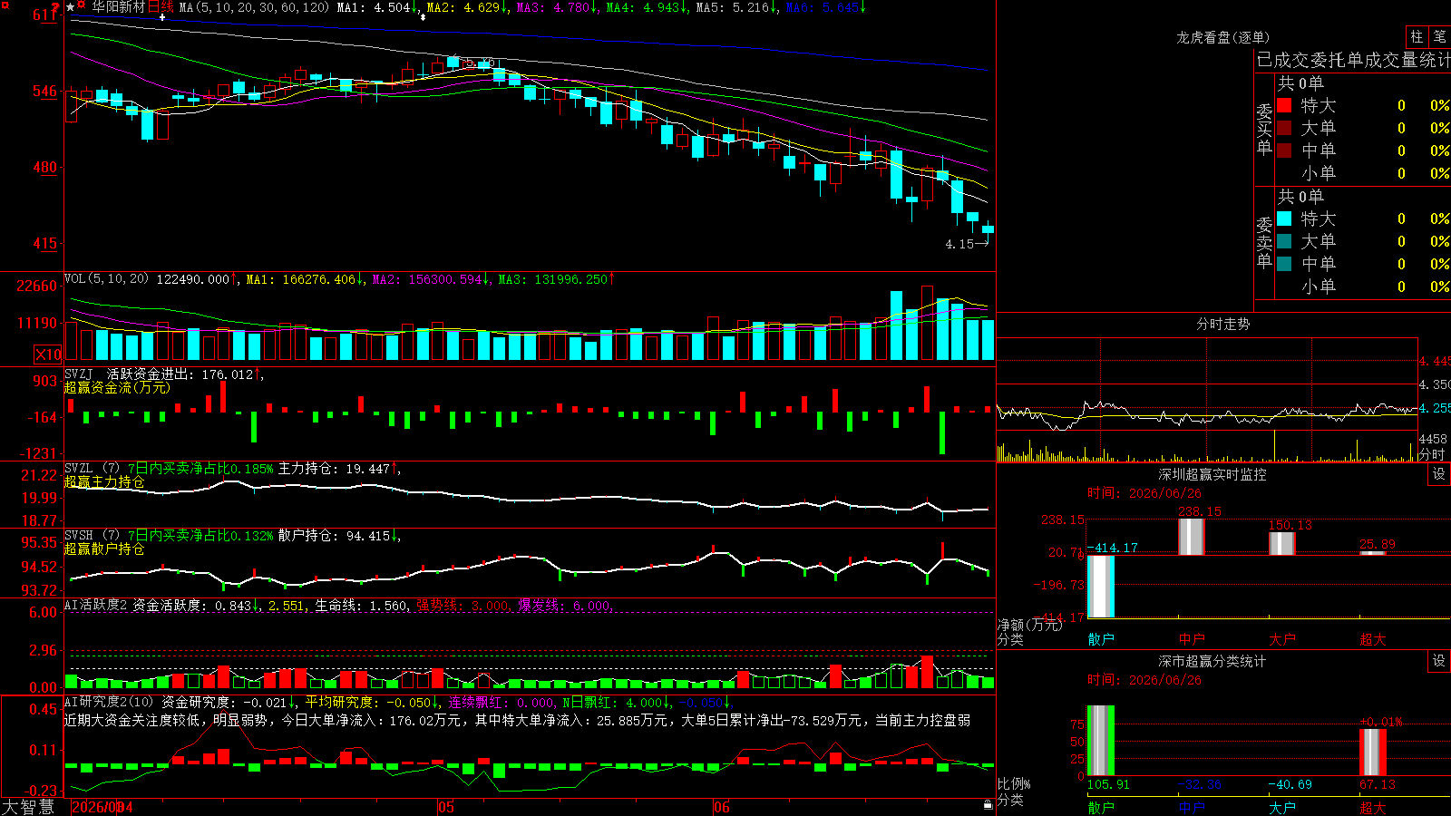This screenshot has width=1451, height=816.
Task: Click the red 超大 bar in 深市超赢分类统计
Action: (1373, 752)
